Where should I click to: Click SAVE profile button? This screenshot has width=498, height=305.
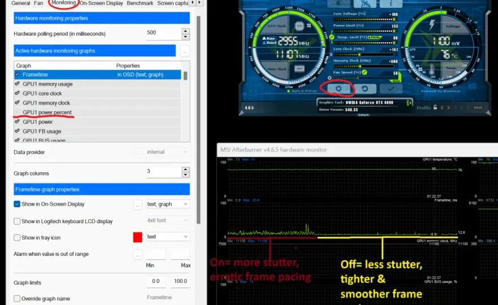click(x=478, y=108)
